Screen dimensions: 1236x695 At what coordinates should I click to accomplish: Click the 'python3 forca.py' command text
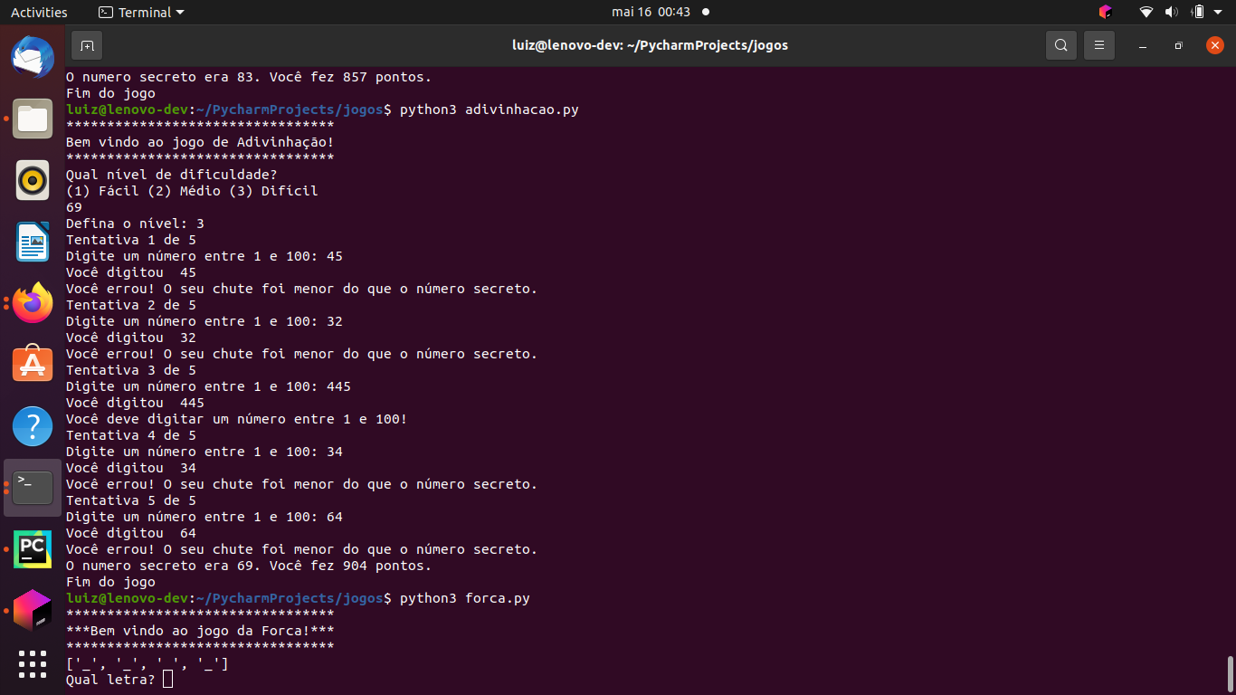(464, 598)
